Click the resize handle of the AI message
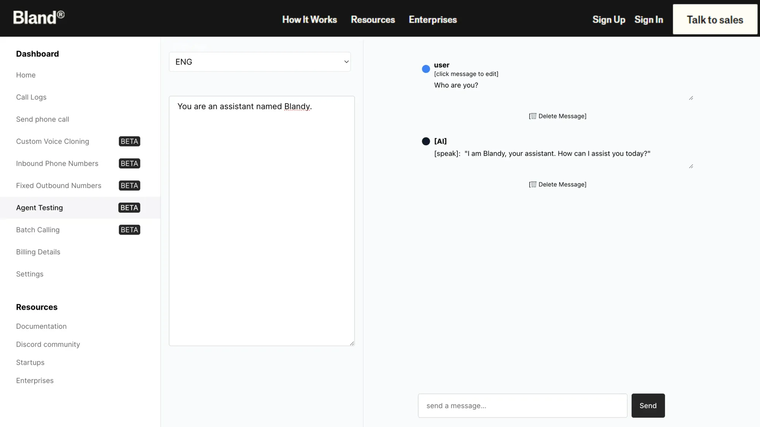The image size is (760, 427). point(691,166)
